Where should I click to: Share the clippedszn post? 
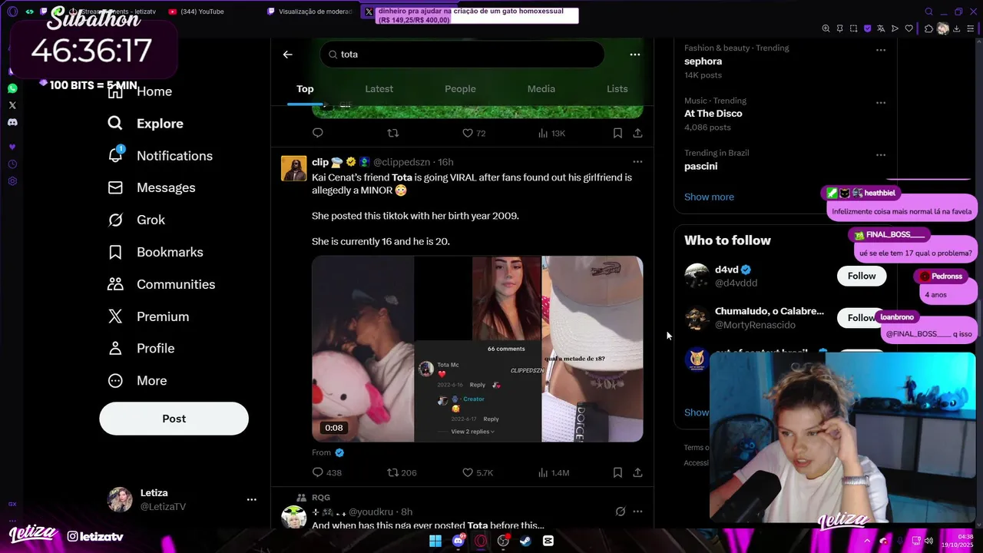click(x=637, y=472)
